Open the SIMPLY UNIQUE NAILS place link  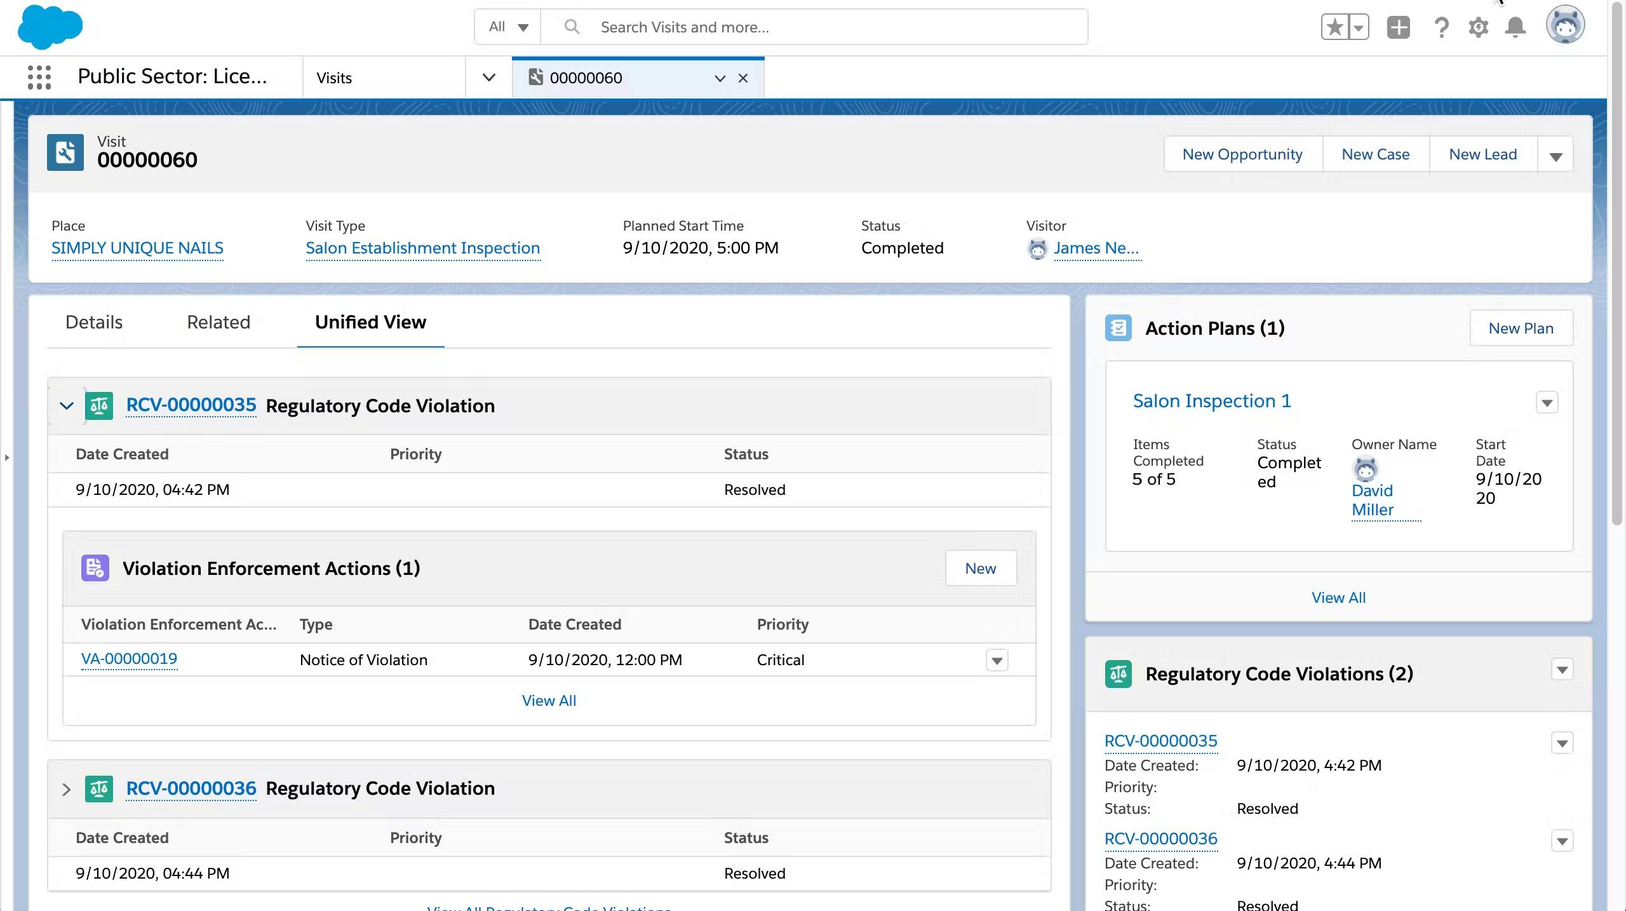tap(137, 248)
